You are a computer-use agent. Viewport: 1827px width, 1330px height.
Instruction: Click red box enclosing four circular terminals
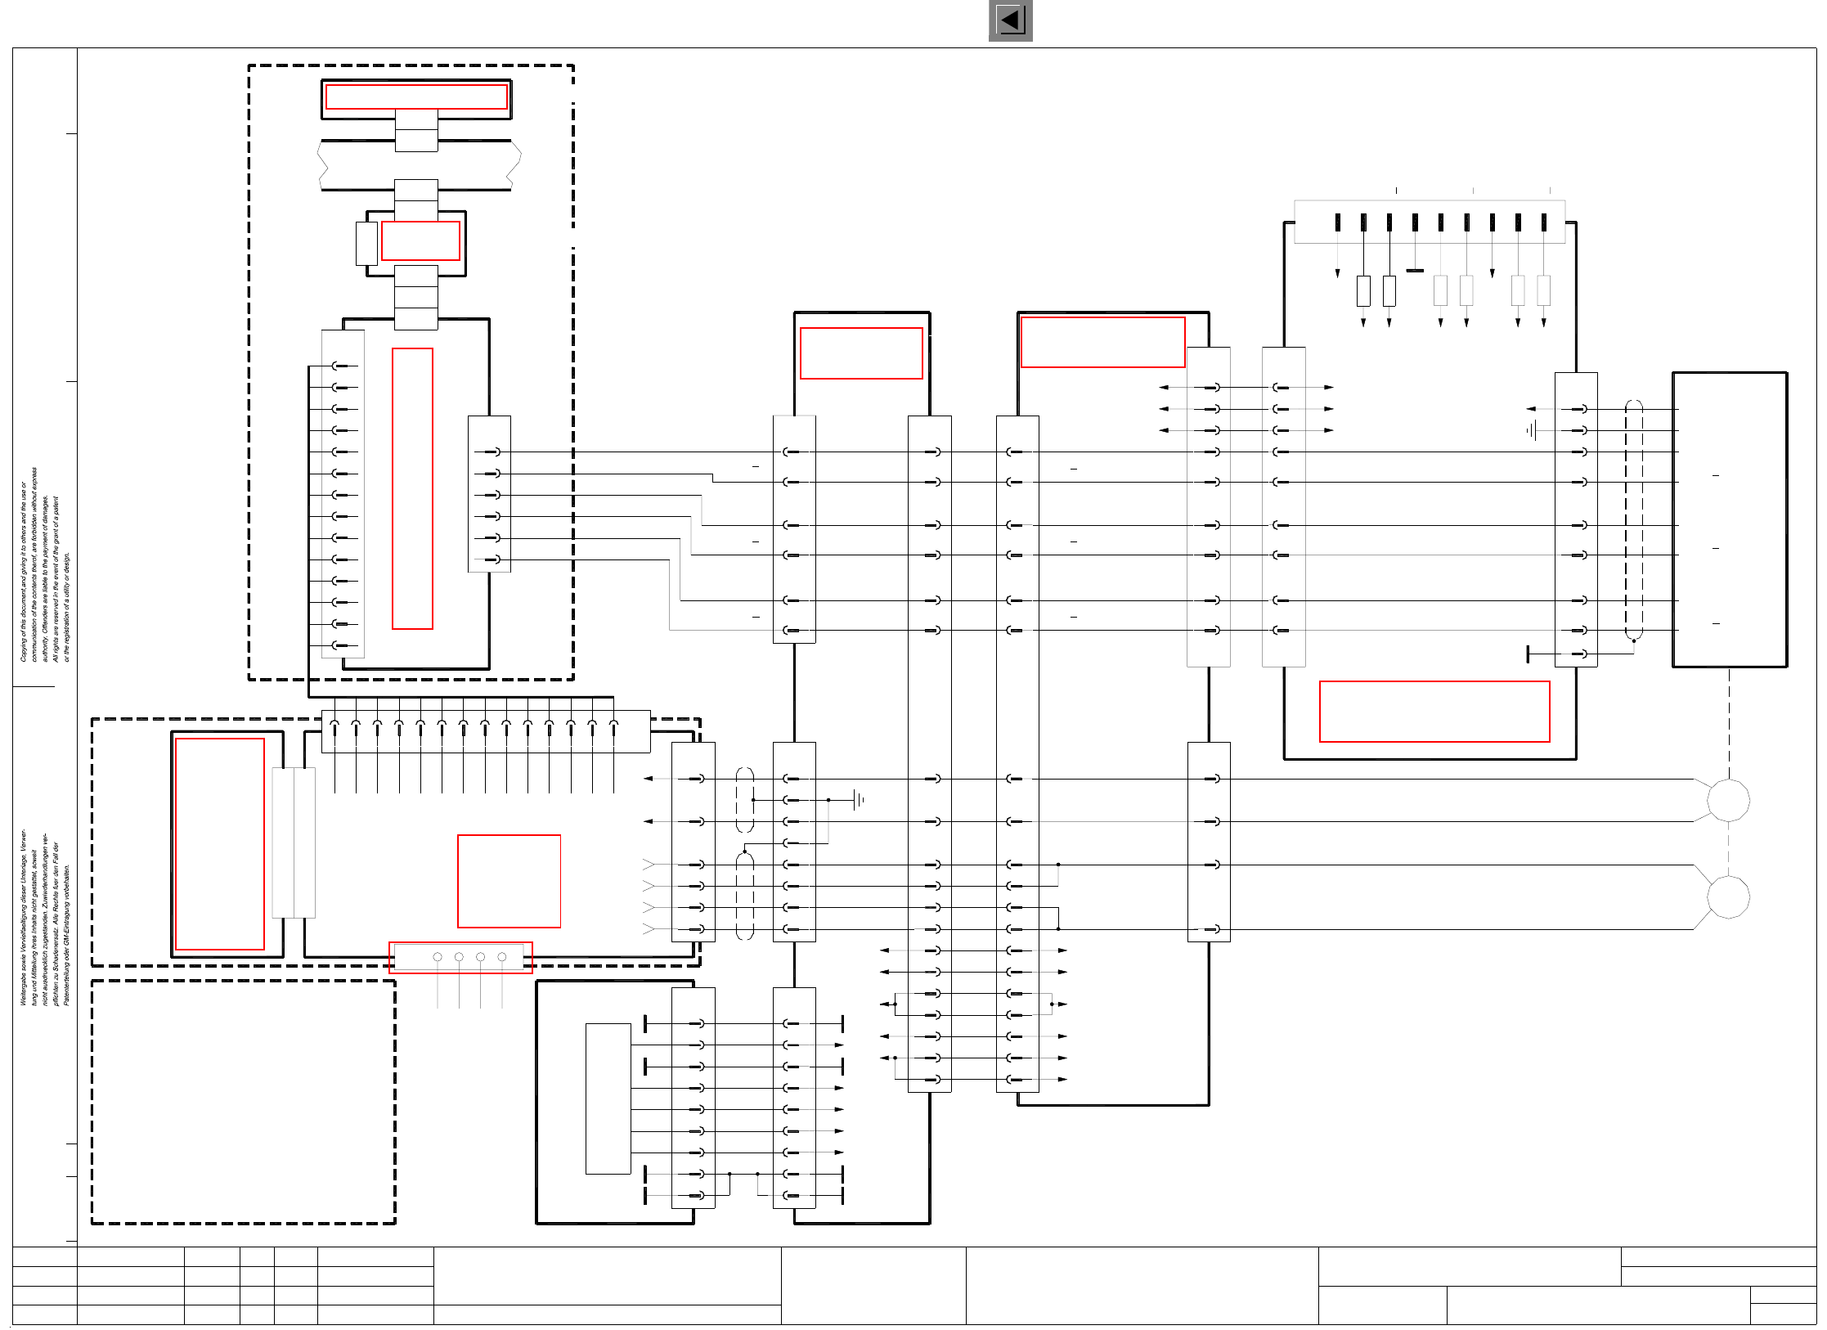click(x=460, y=957)
